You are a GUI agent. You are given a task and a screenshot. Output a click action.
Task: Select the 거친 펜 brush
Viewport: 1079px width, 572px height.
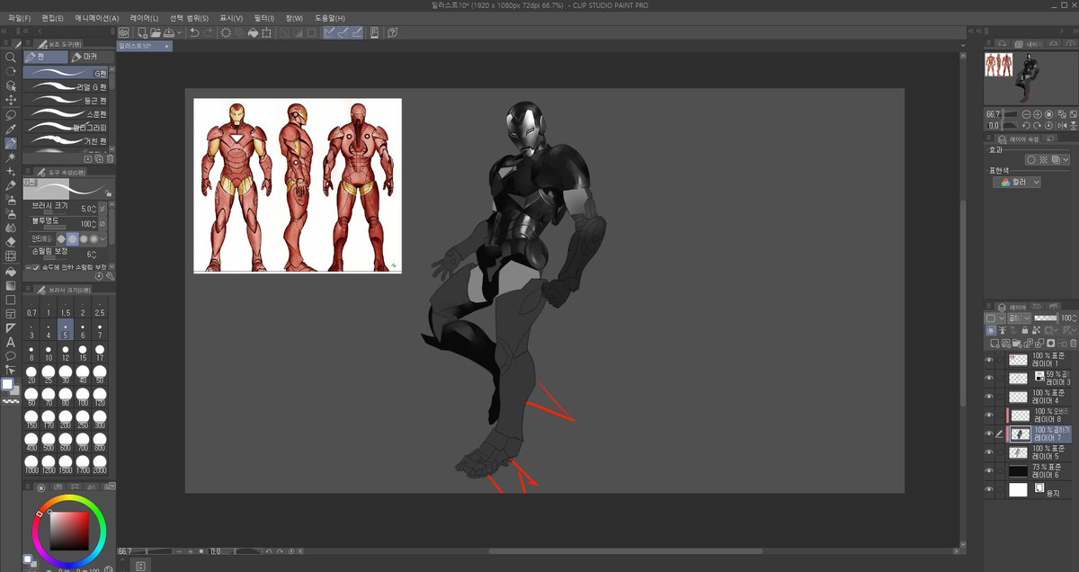pos(65,141)
